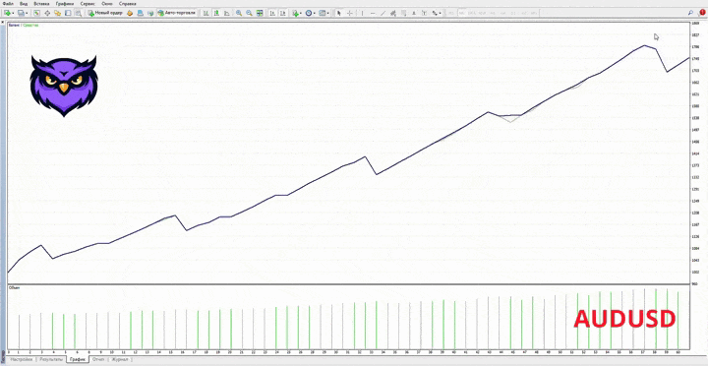Toggle chart auto-scroll icon
The image size is (708, 366).
272,13
